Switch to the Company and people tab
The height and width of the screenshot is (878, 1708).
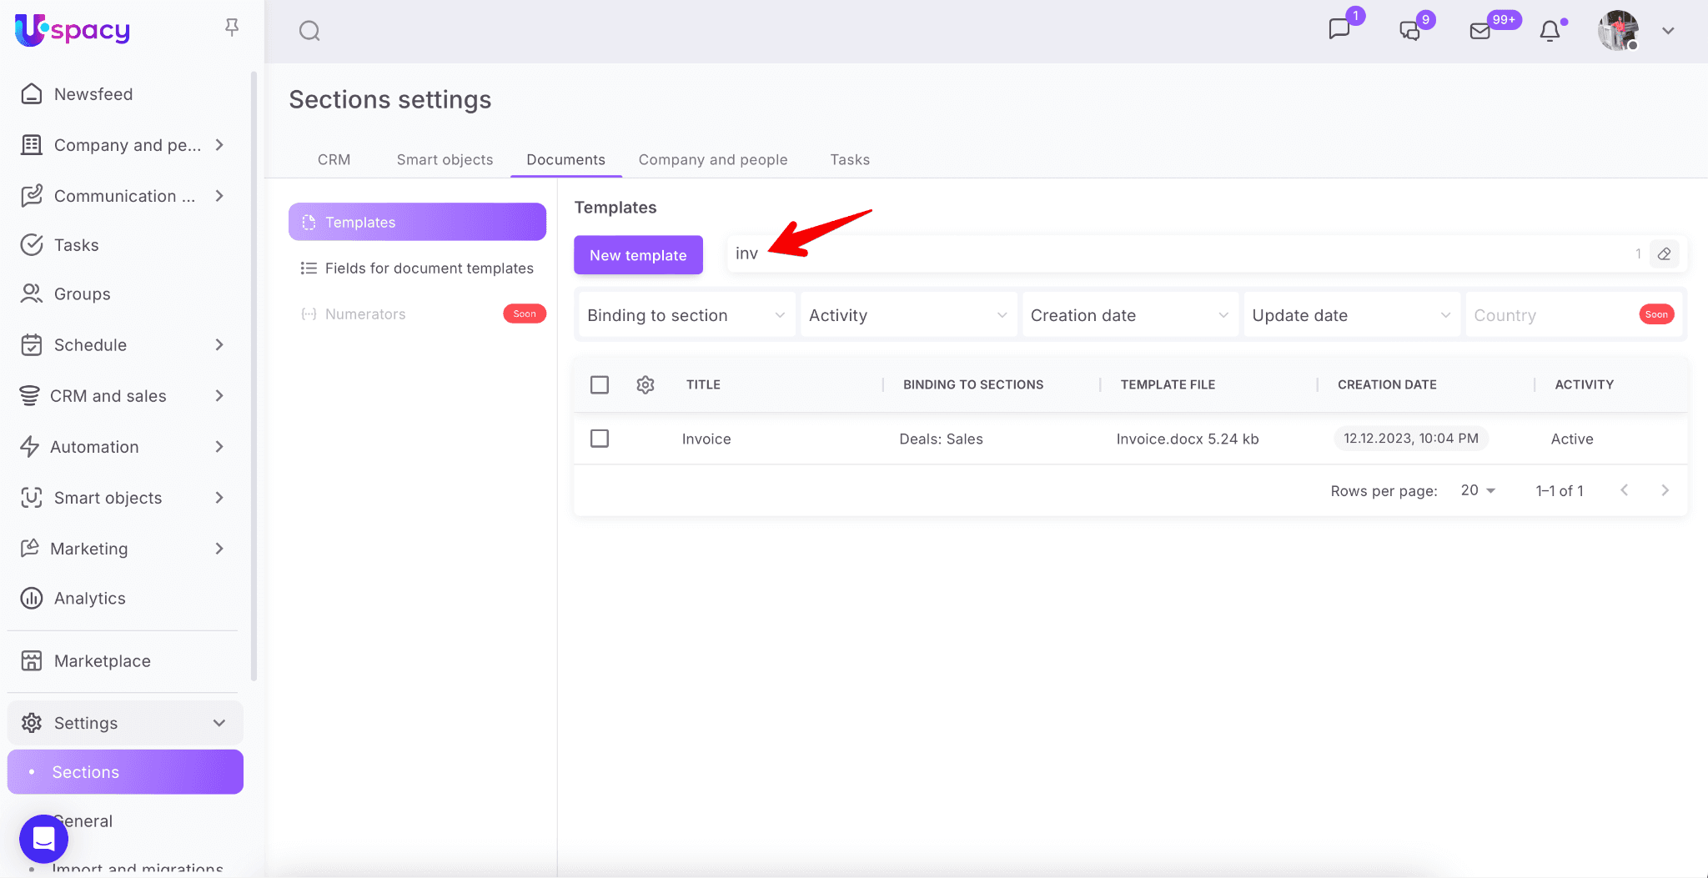coord(712,159)
